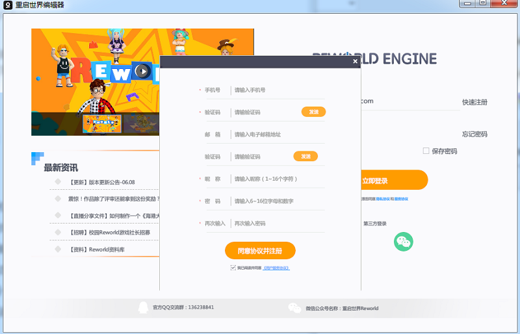
Task: Close the registration dialog
Action: pyautogui.click(x=355, y=62)
